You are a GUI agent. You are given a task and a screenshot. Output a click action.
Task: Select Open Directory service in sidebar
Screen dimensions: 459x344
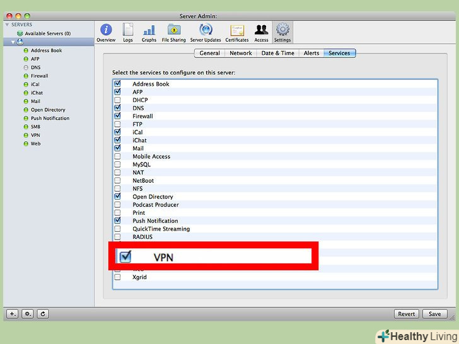(x=48, y=110)
